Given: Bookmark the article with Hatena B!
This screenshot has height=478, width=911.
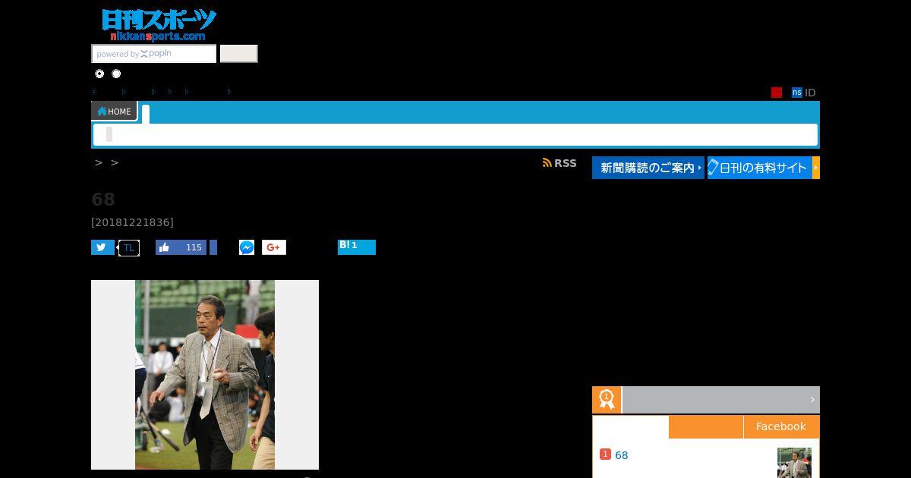Looking at the screenshot, I should pos(357,247).
